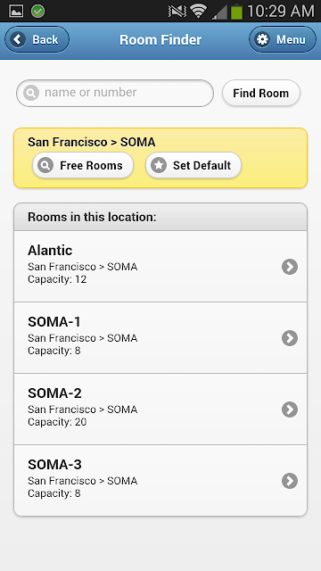321x571 pixels.
Task: Tap the Wi-Fi status icon
Action: (198, 11)
